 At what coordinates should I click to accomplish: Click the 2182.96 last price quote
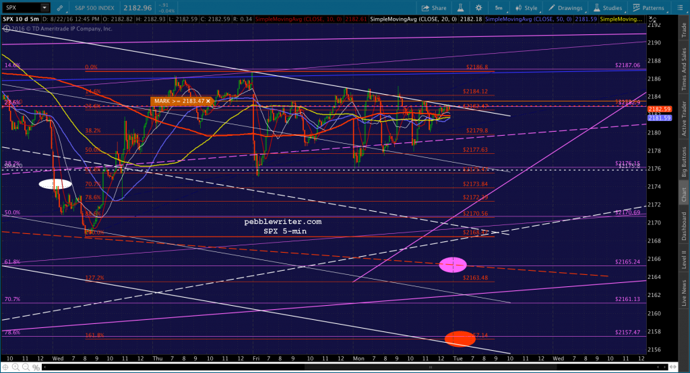click(x=137, y=8)
